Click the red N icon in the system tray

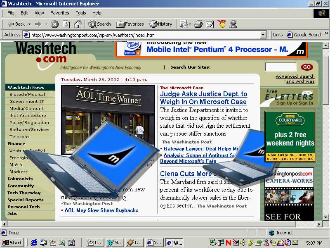point(229,243)
